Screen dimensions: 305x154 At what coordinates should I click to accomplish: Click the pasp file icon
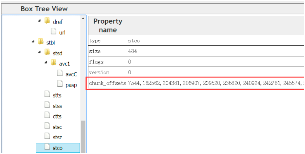tap(60, 84)
